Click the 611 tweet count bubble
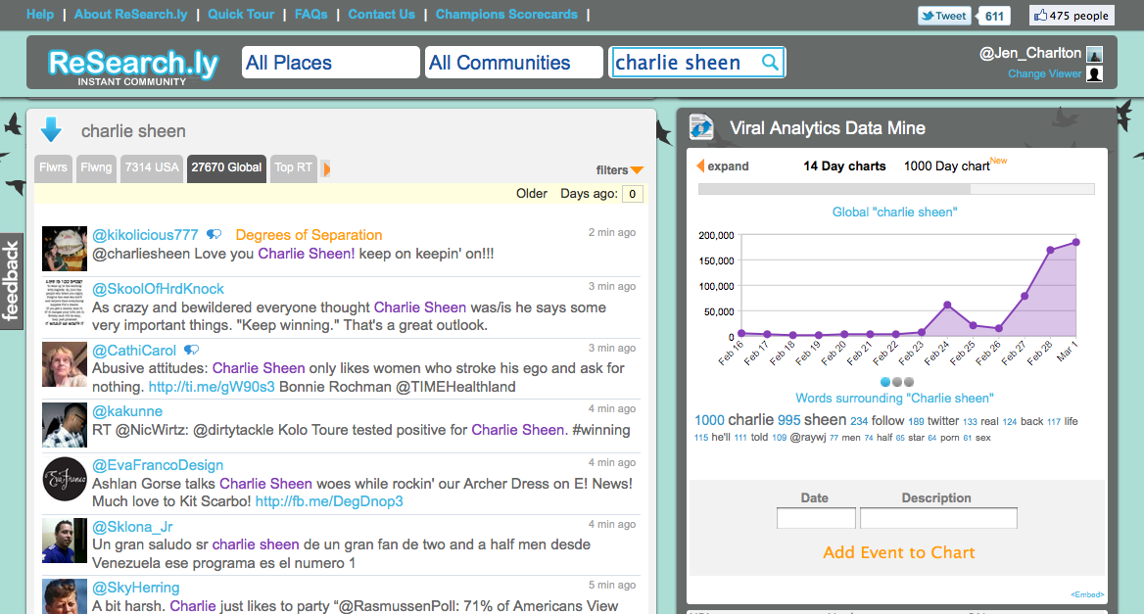1144x614 pixels. pos(994,16)
